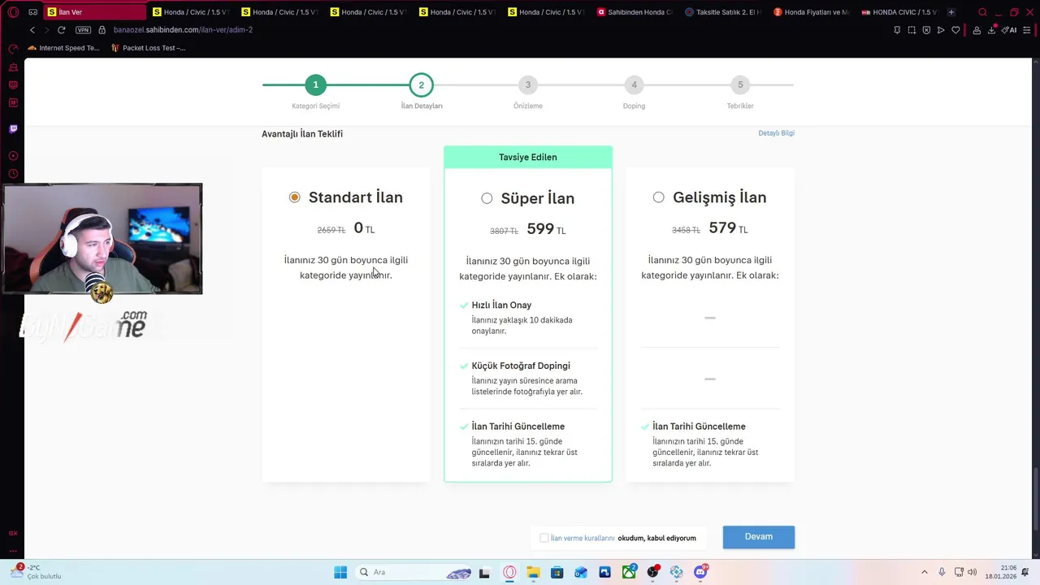Click step 3 Önizleme circle
The image size is (1040, 585).
[x=528, y=84]
